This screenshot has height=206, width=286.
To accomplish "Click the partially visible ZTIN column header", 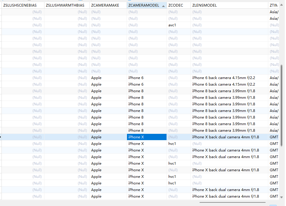I will coord(273,5).
